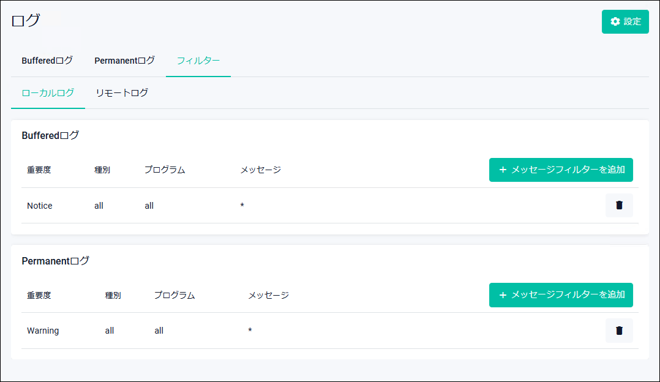Open the Permanentログ tab
The image size is (660, 382).
[124, 61]
